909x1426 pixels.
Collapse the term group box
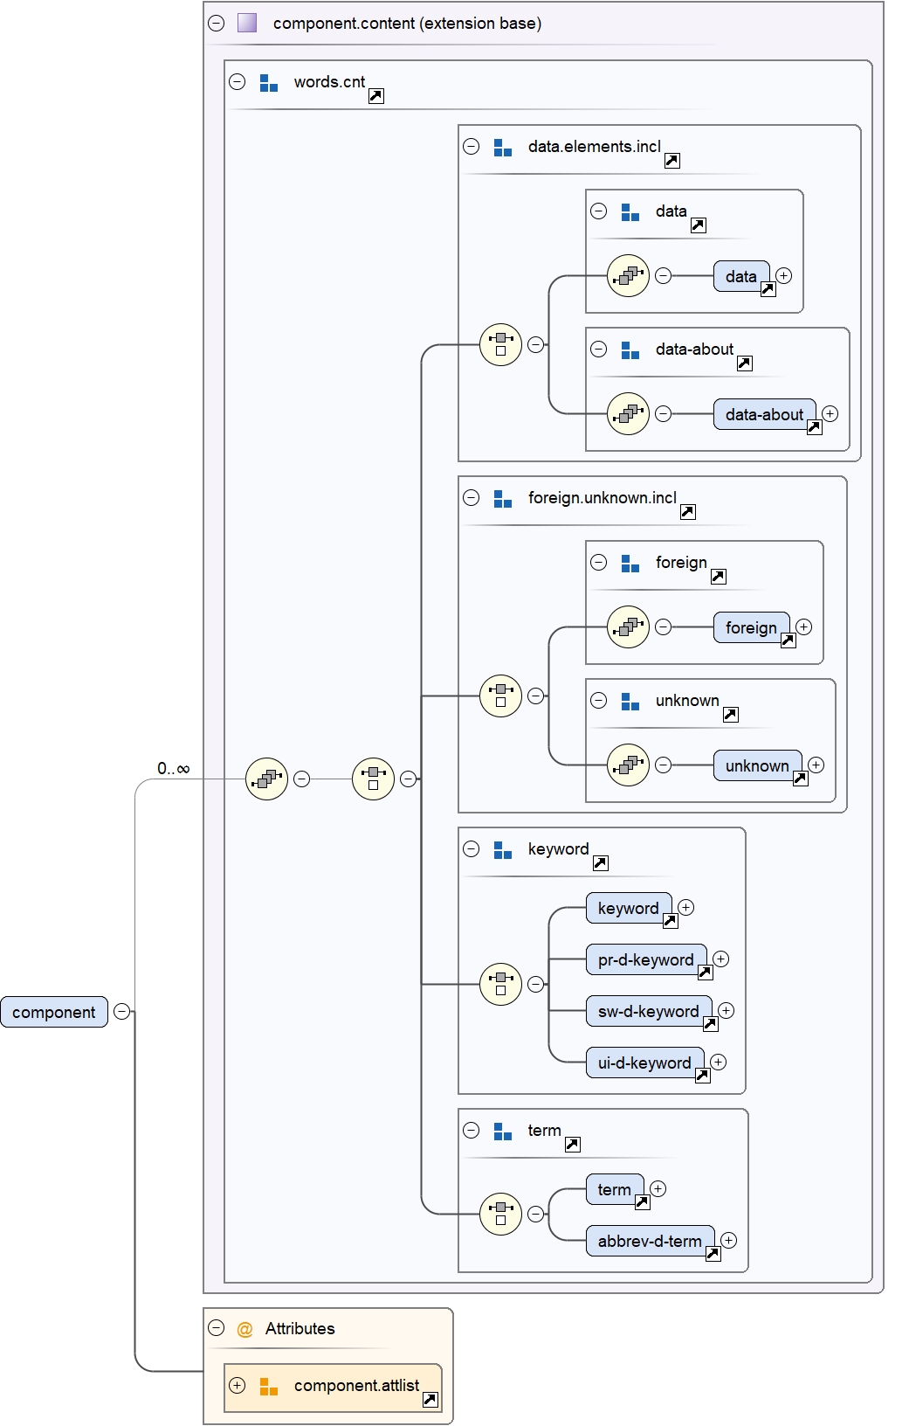point(472,1131)
